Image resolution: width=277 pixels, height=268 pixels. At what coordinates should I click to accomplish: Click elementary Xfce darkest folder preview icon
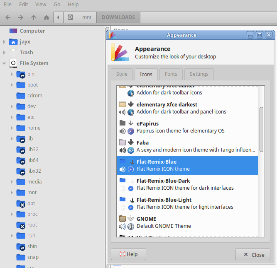pyautogui.click(x=123, y=104)
